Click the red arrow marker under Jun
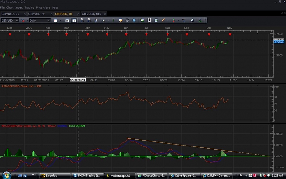The height and width of the screenshot is (179, 286). click(x=126, y=34)
